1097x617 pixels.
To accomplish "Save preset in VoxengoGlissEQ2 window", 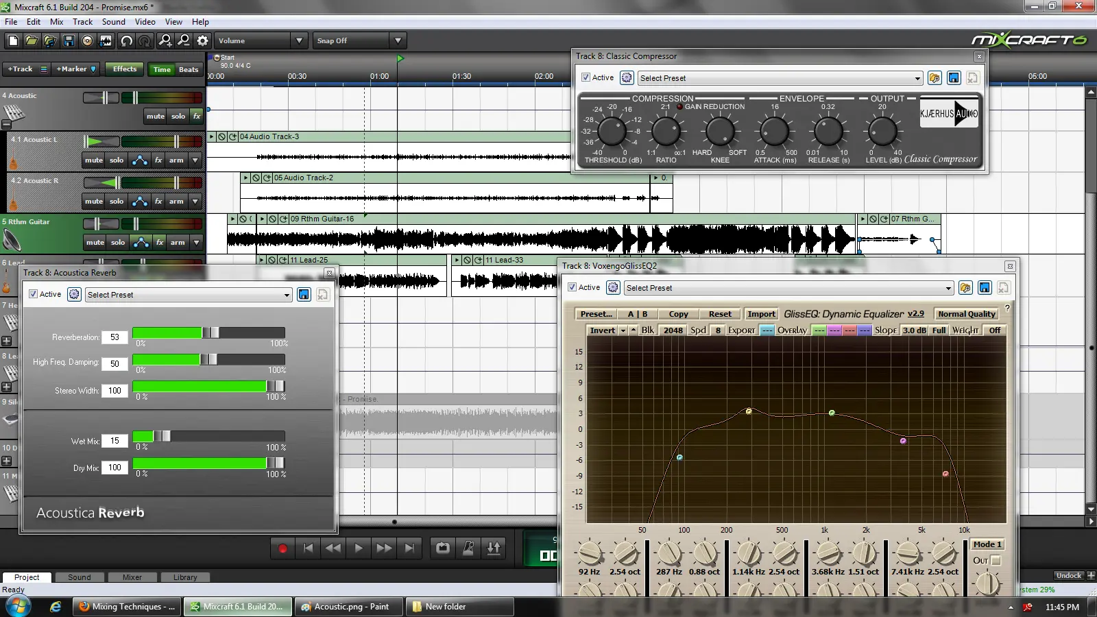I will [x=985, y=288].
